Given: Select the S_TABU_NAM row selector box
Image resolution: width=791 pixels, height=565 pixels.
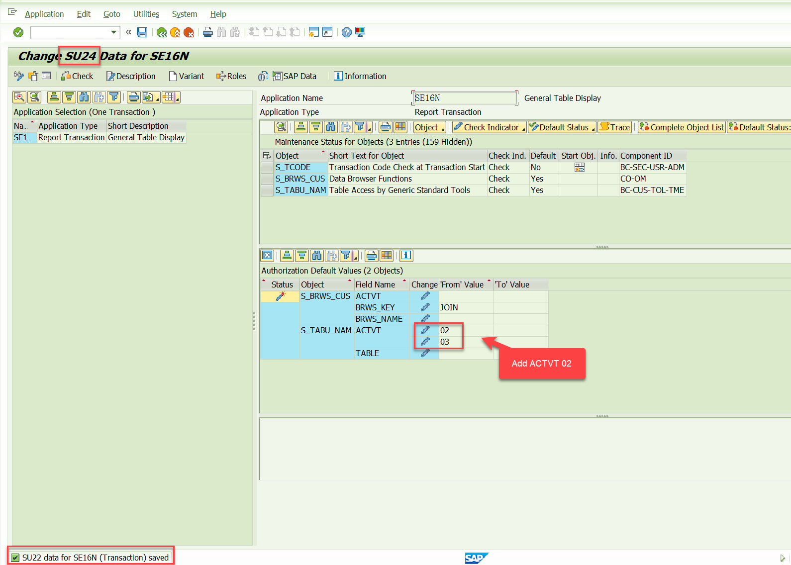Looking at the screenshot, I should [x=267, y=190].
